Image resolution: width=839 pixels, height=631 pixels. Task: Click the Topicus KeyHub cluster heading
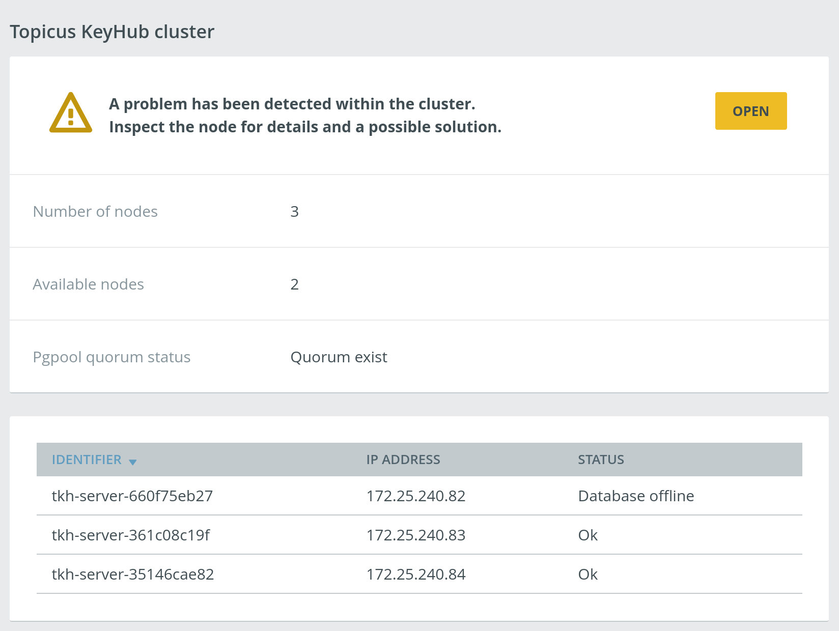tap(112, 32)
